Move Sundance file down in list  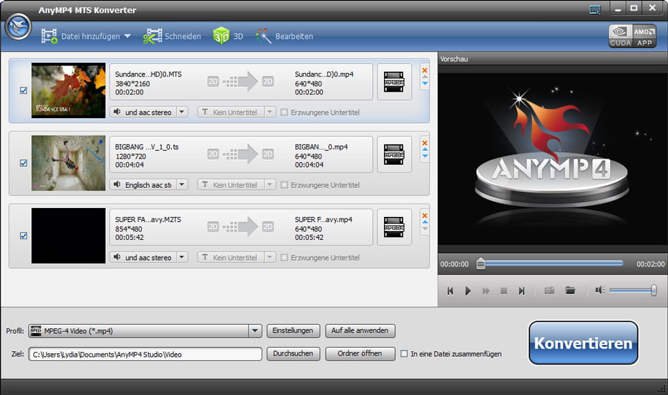[x=424, y=83]
